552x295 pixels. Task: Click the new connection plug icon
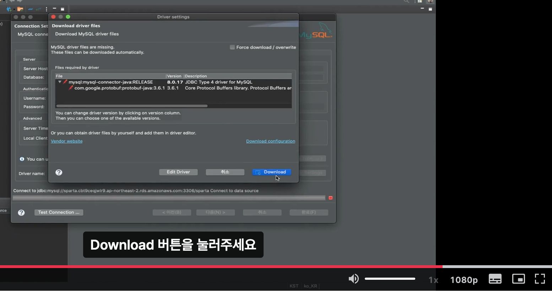(x=9, y=9)
